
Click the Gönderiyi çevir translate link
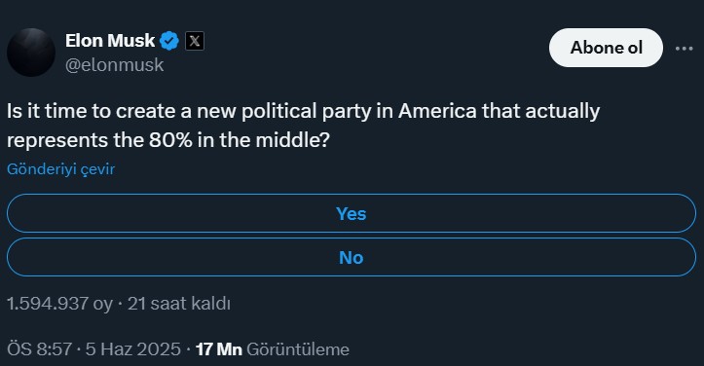[x=60, y=169]
